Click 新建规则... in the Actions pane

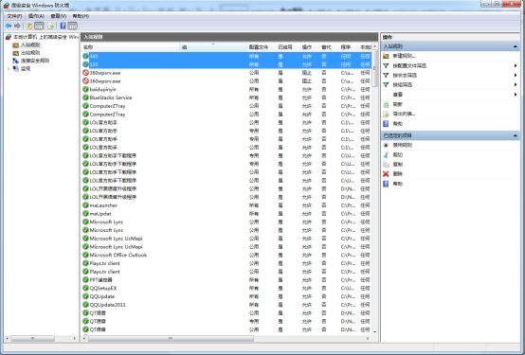pyautogui.click(x=404, y=56)
